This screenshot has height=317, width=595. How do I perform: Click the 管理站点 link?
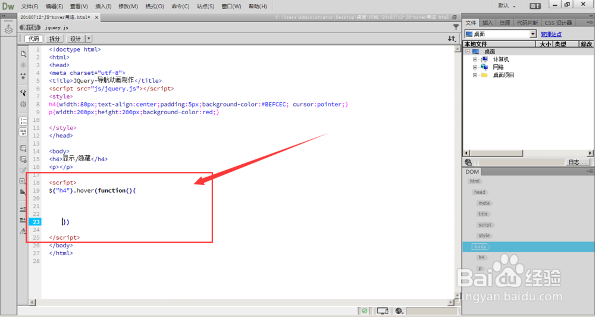(551, 34)
